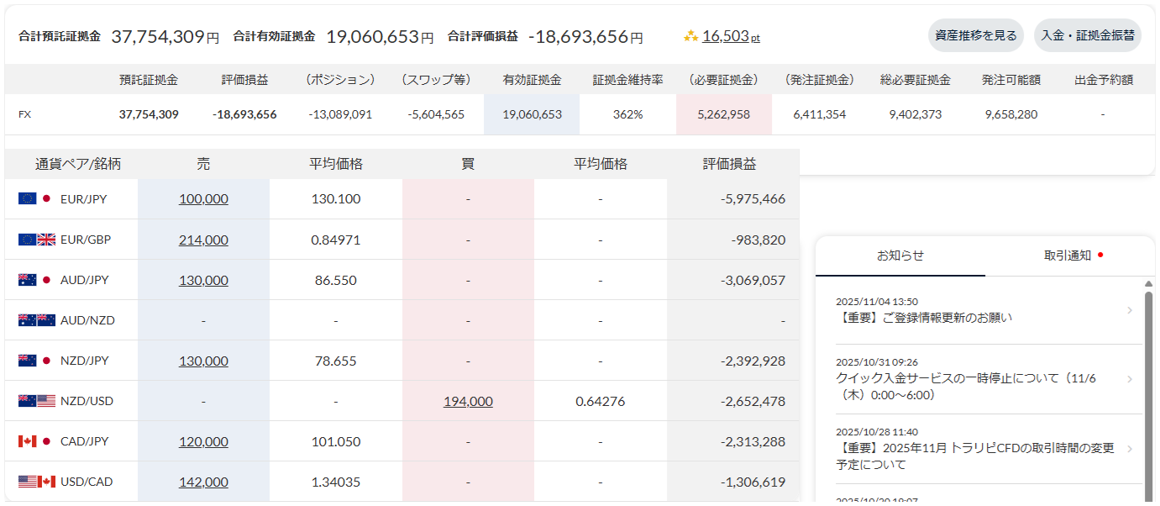Click the NZD/JPY flag pair icon
The image size is (1160, 506).
35,361
